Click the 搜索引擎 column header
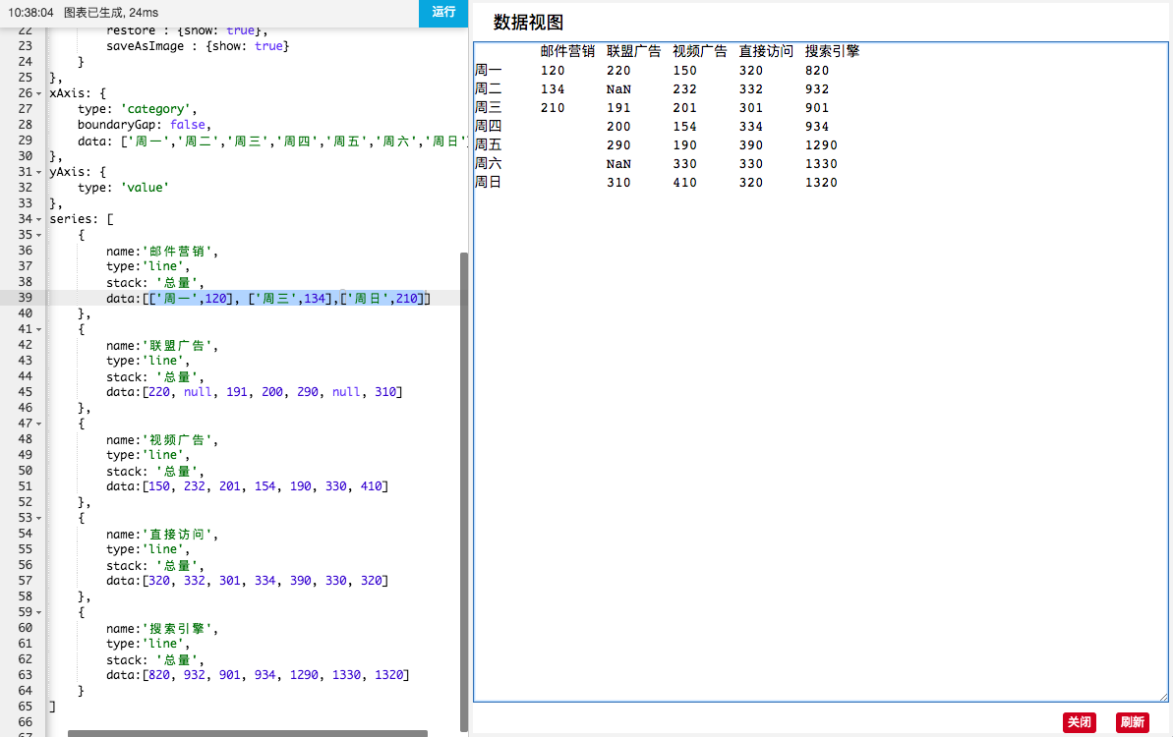This screenshot has height=737, width=1173. point(832,51)
